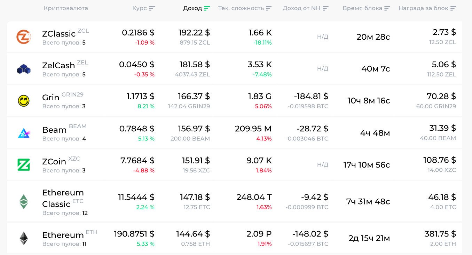Open the ZClassic coin name link
This screenshot has width=472, height=255.
coord(59,34)
